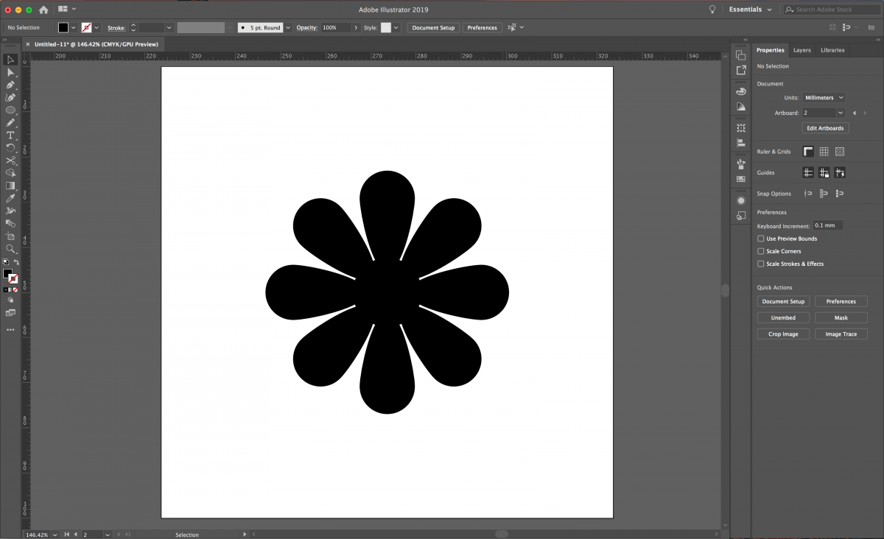
Task: Open the Asset Export panel icon
Action: click(741, 70)
